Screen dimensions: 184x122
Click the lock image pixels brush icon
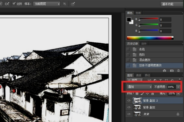[143, 94]
